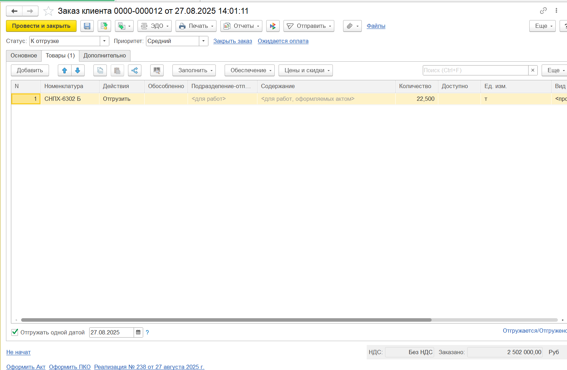
Task: Click the post document icon
Action: (x=104, y=26)
